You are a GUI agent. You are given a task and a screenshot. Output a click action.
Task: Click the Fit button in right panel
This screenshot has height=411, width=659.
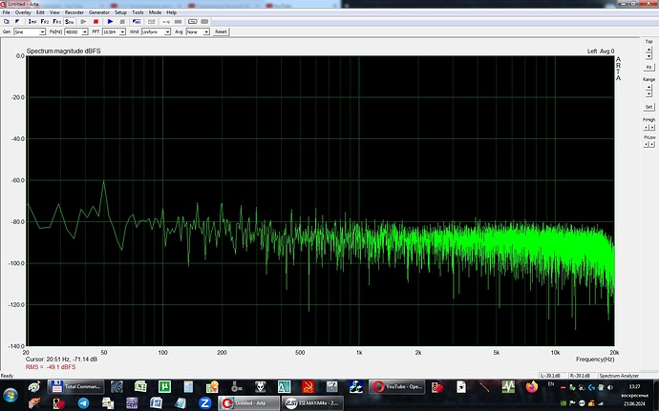click(648, 68)
